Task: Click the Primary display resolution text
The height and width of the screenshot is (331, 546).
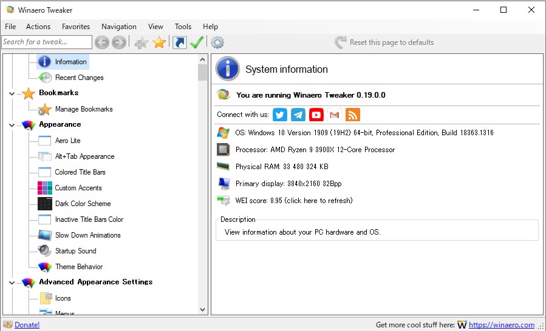Action: coord(288,184)
